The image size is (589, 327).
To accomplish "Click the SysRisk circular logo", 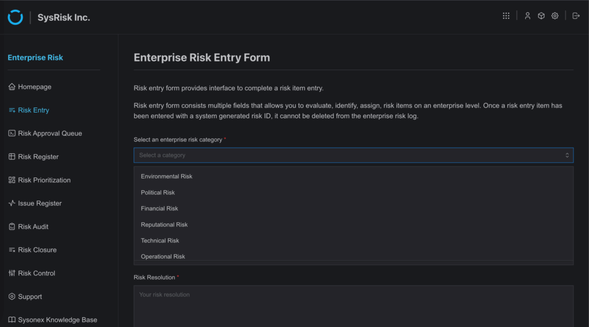I will coord(16,17).
